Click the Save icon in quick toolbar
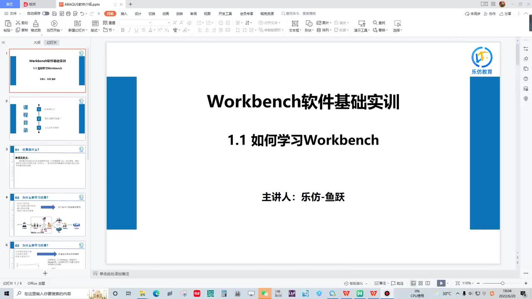The width and height of the screenshot is (532, 299). point(54,14)
